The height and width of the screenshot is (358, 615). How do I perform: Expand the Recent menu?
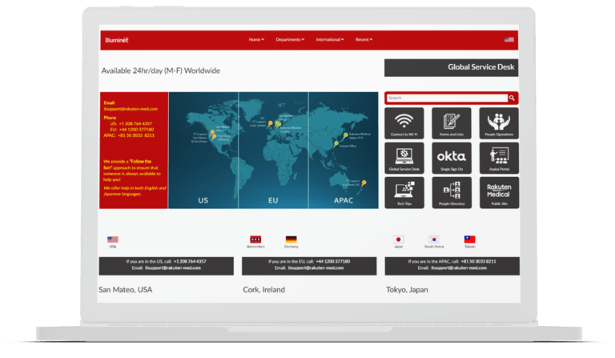364,39
